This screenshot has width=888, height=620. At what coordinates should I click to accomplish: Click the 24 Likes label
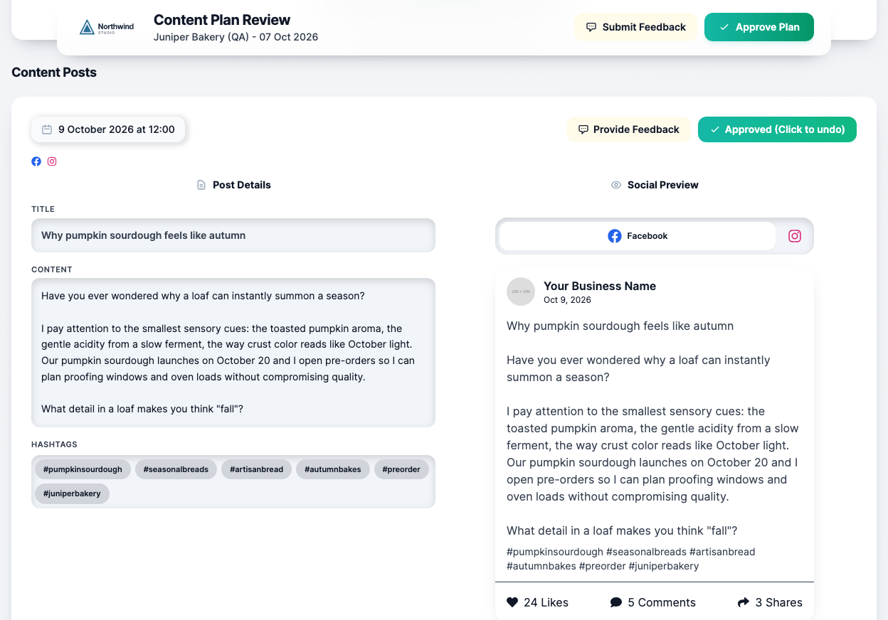tap(546, 602)
